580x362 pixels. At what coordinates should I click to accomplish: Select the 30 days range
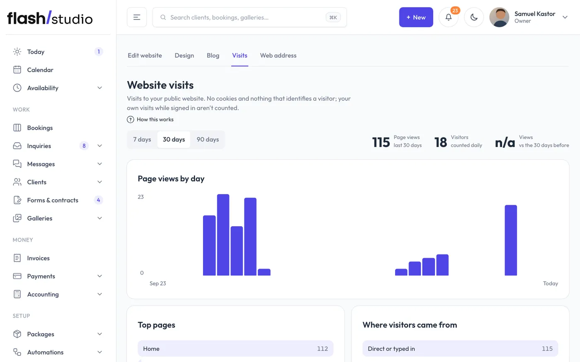point(174,139)
